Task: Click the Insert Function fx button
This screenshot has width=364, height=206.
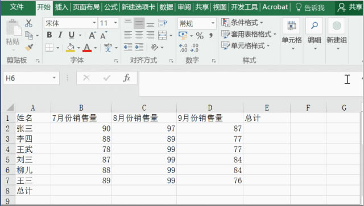Action: 127,78
